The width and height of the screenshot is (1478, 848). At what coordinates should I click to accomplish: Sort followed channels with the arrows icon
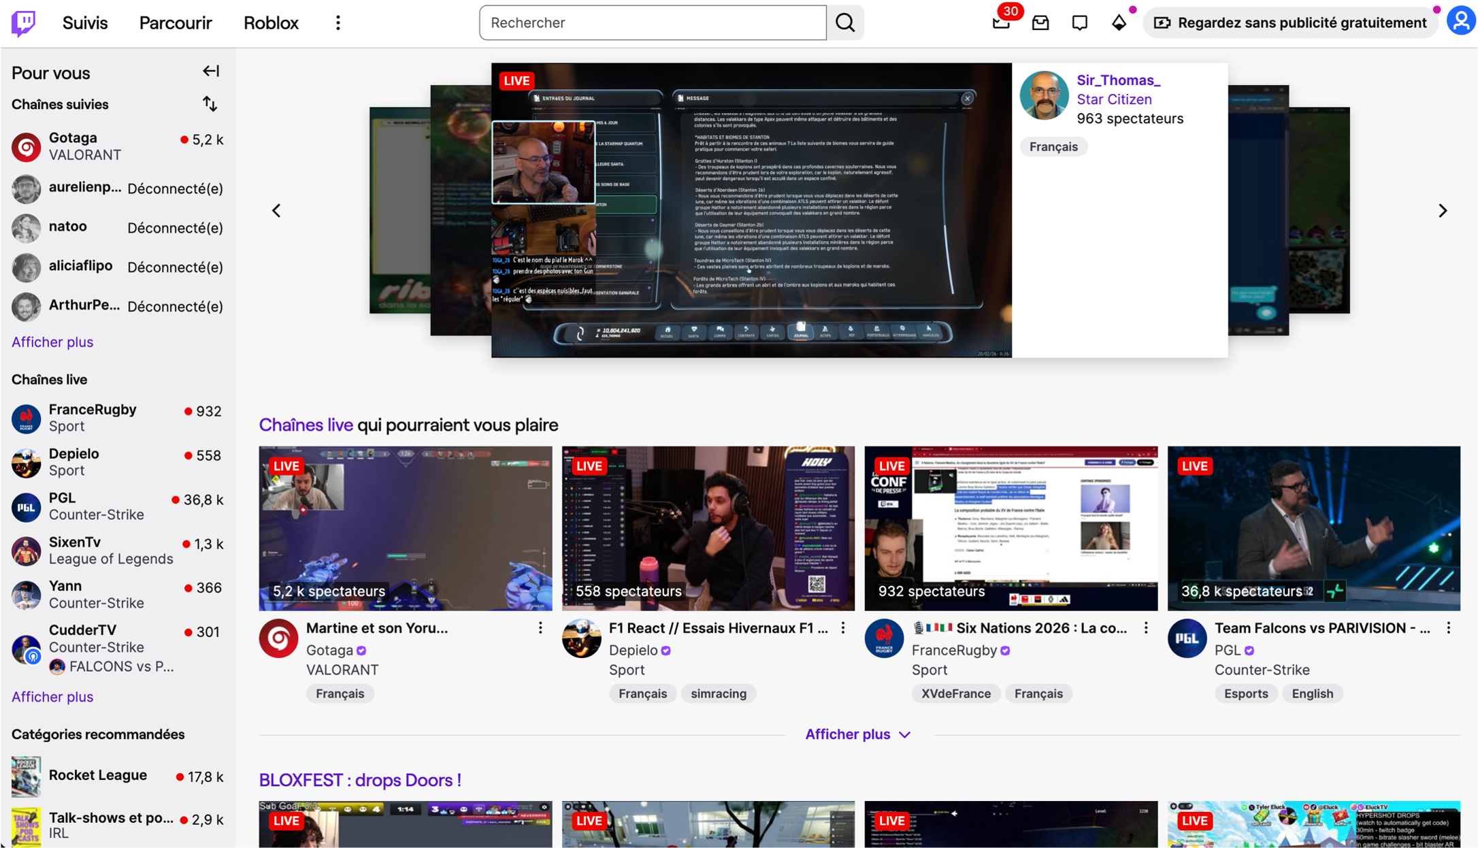tap(210, 104)
